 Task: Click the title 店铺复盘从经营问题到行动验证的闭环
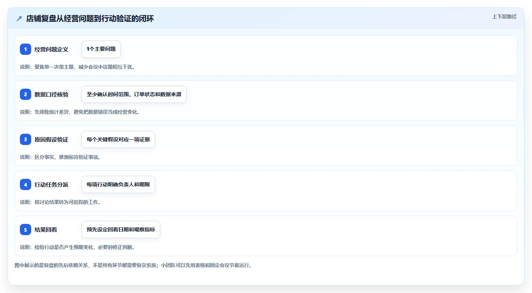(x=90, y=18)
